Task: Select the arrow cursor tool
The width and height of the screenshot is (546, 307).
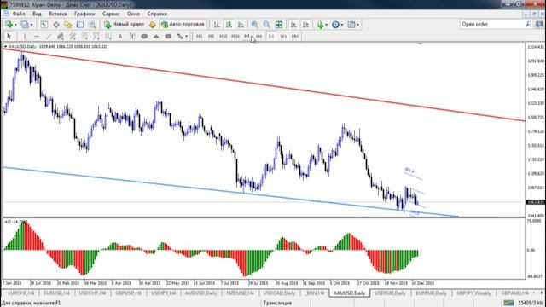Action: 9,36
